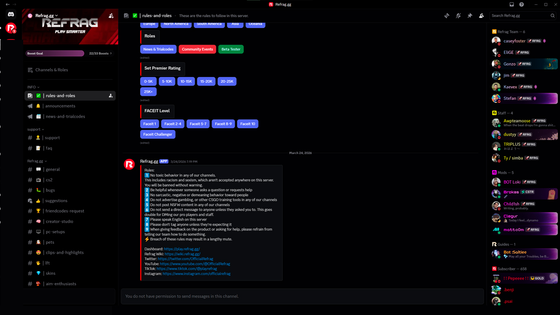View Stefan's member profile

click(x=525, y=98)
